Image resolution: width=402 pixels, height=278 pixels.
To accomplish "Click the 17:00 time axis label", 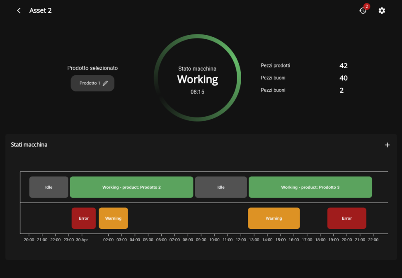I will click(x=307, y=240).
